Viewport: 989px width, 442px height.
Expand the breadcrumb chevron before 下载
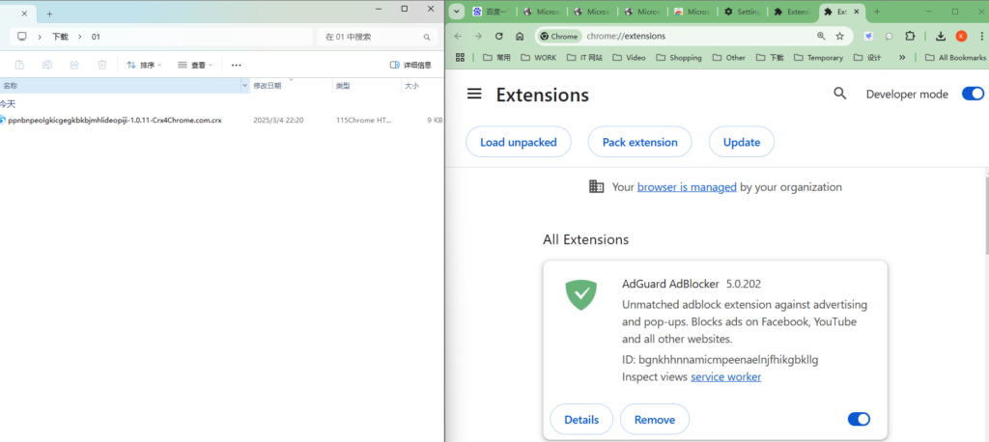pos(39,37)
